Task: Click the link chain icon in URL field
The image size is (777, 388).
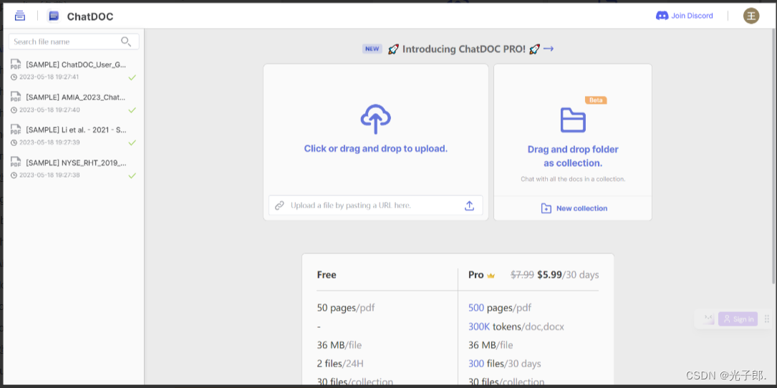Action: [279, 205]
